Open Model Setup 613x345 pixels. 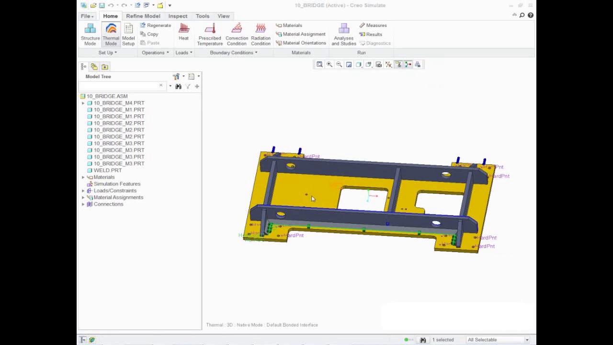point(128,34)
